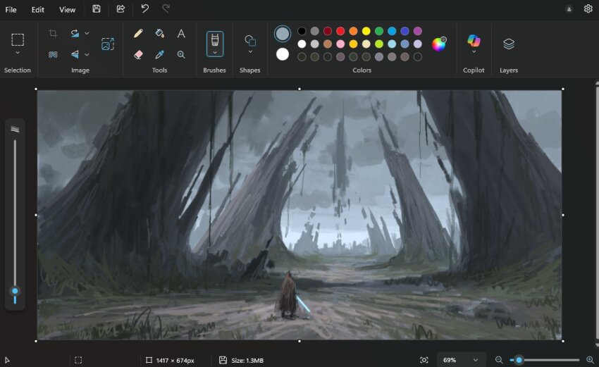Pick the Eraser tool
The width and height of the screenshot is (599, 367).
pos(138,54)
